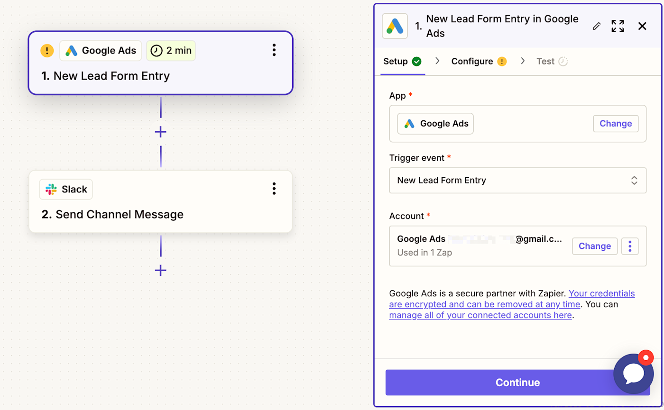Click Change button for the Account field
This screenshot has height=410, width=664.
coord(595,246)
